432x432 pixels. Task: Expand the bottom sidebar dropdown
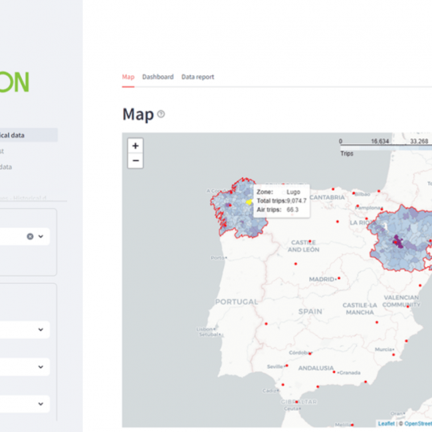click(x=41, y=403)
